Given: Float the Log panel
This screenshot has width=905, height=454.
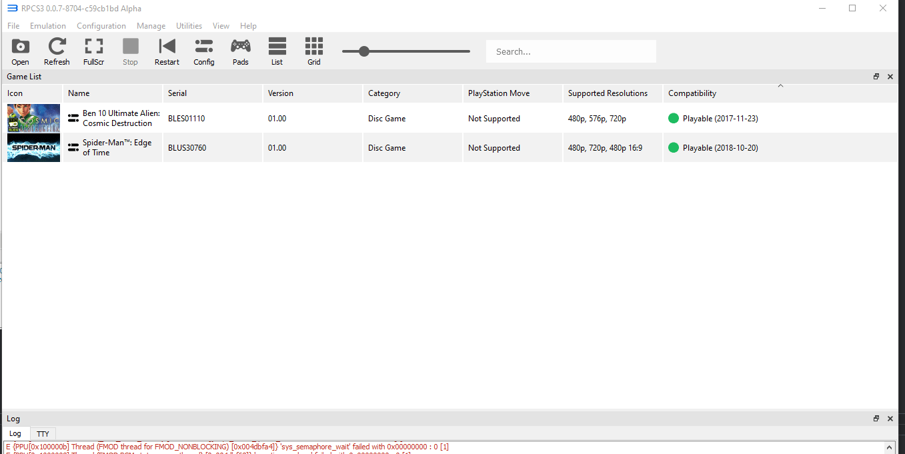Looking at the screenshot, I should [876, 419].
